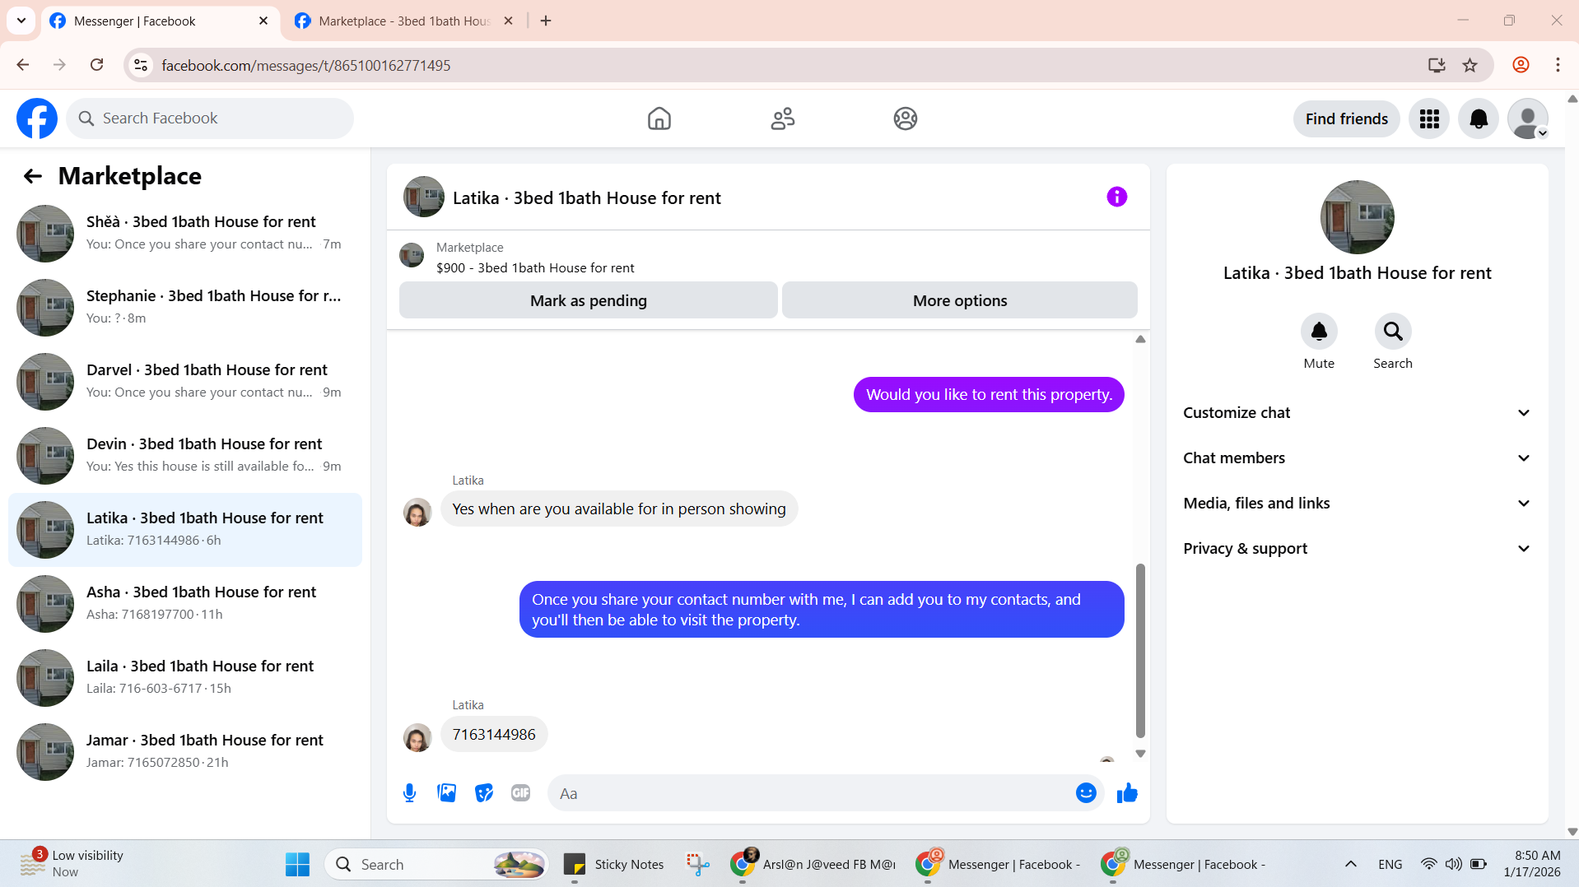Open the tab search dropdown arrow
The image size is (1579, 887).
coord(21,21)
